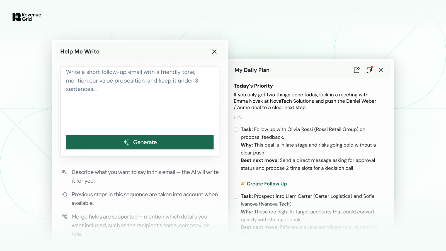Viewport: 446px width, 251px height.
Task: Open the compose icon in My Daily Plan
Action: pyautogui.click(x=357, y=70)
